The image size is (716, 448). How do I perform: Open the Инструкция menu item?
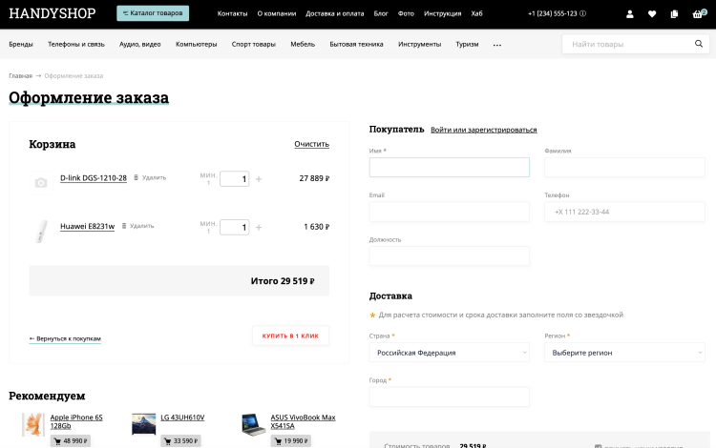[442, 13]
